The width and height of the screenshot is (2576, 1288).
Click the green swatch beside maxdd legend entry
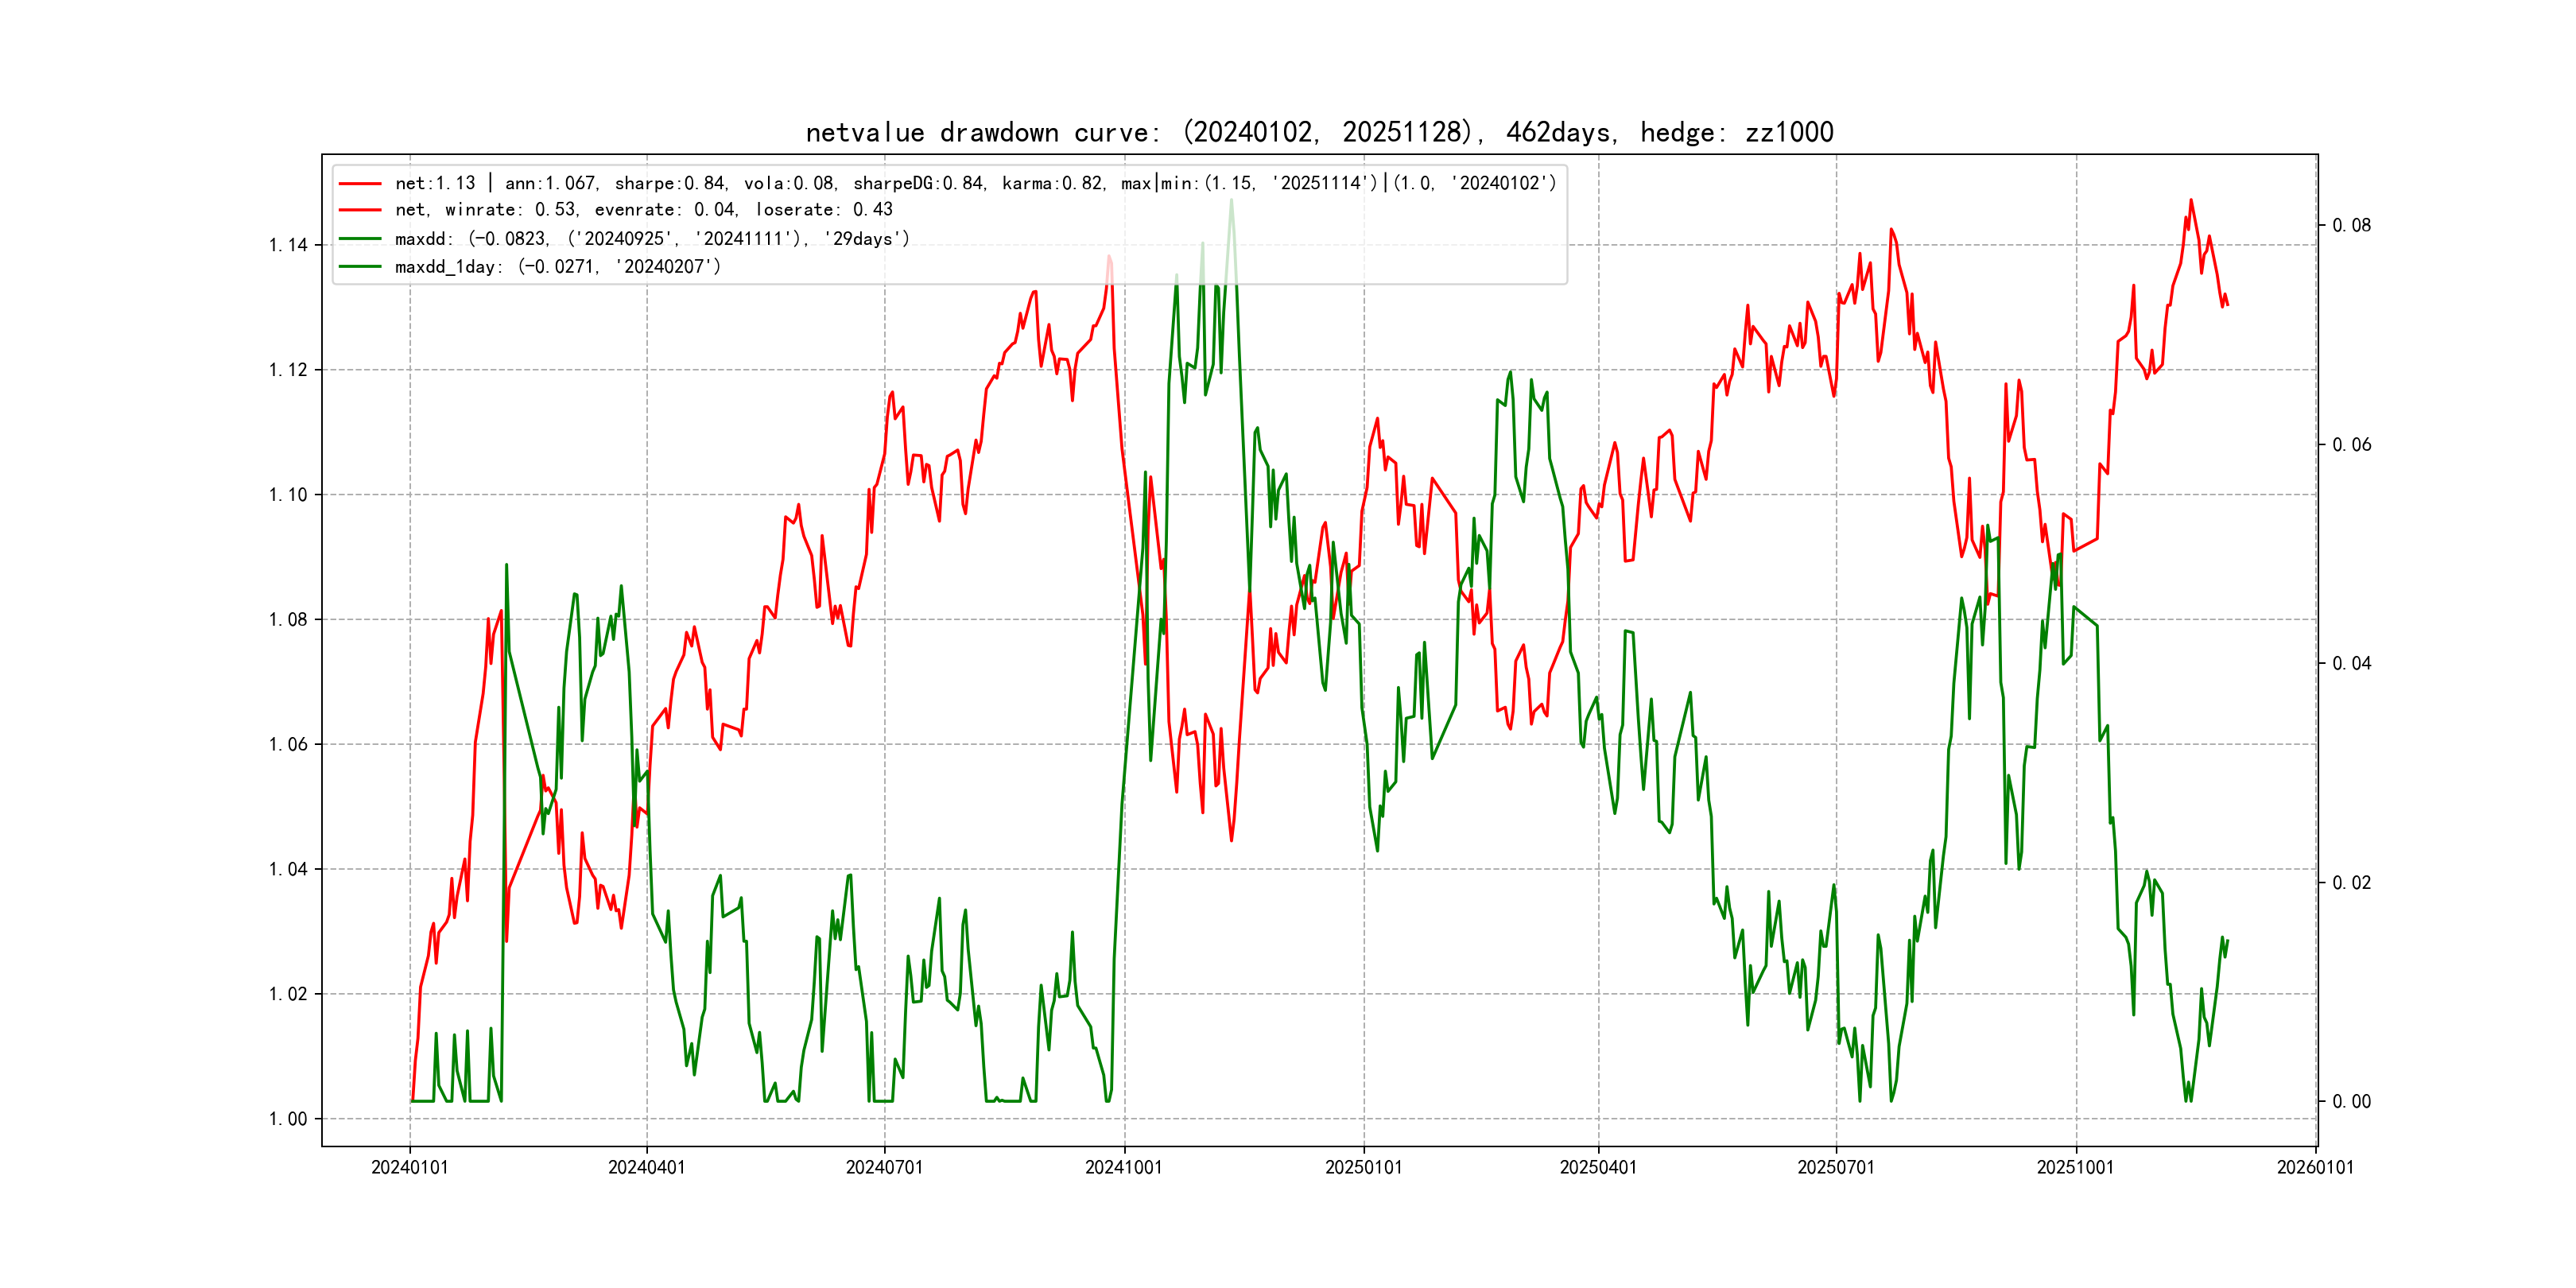[x=360, y=239]
